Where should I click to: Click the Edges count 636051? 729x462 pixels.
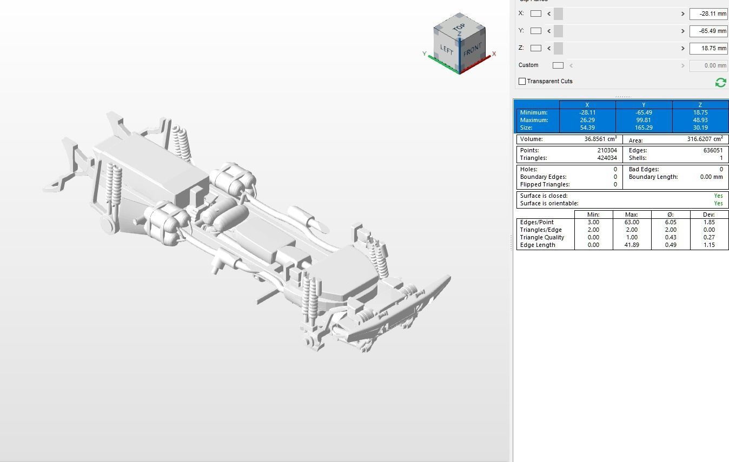click(x=713, y=150)
